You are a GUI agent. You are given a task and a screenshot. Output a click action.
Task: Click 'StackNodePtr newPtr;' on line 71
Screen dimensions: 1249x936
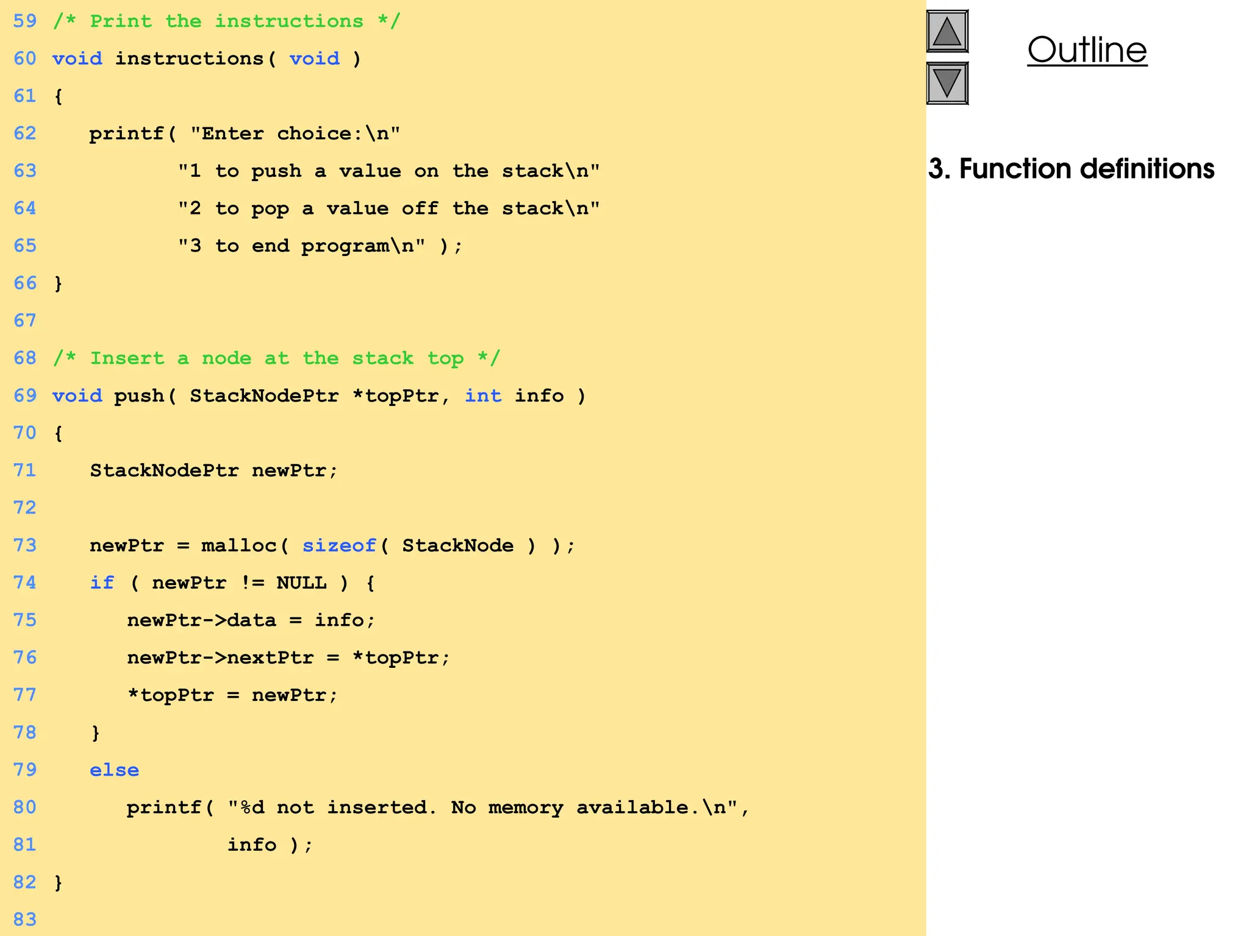point(213,470)
